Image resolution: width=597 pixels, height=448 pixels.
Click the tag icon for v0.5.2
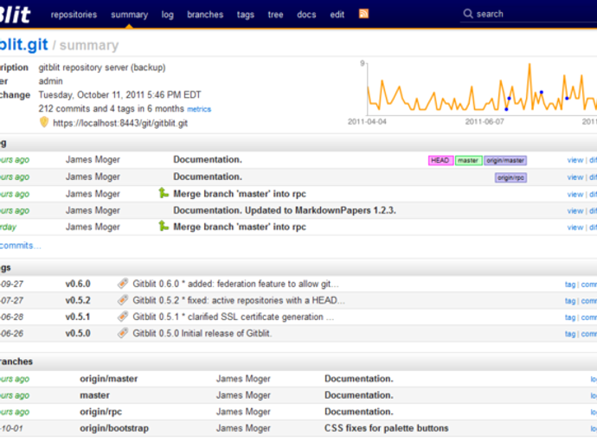tap(123, 300)
